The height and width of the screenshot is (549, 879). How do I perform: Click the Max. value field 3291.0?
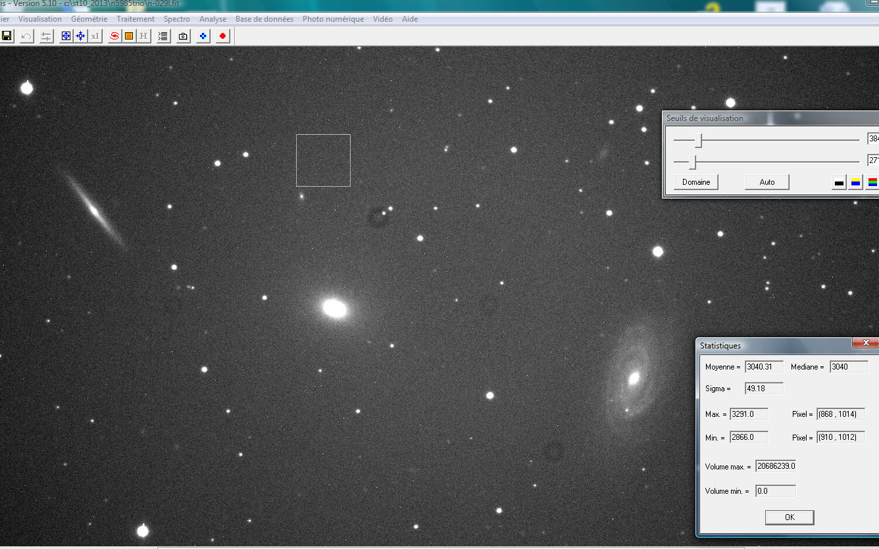[749, 414]
